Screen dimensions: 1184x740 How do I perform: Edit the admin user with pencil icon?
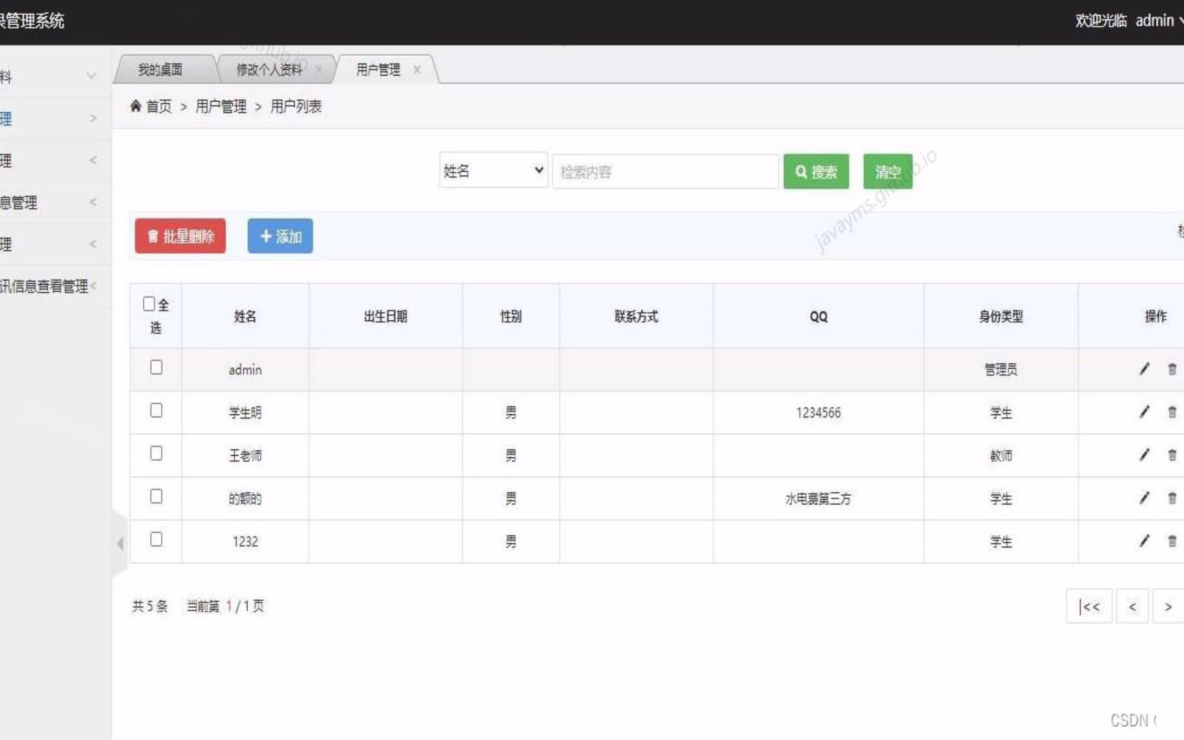click(1144, 370)
